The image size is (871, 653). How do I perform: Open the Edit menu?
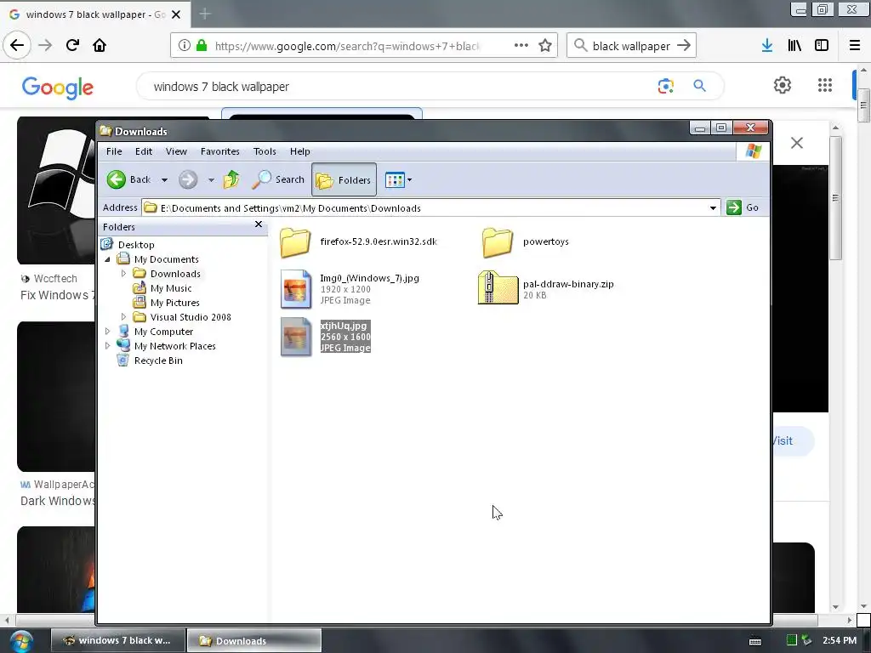(x=143, y=151)
